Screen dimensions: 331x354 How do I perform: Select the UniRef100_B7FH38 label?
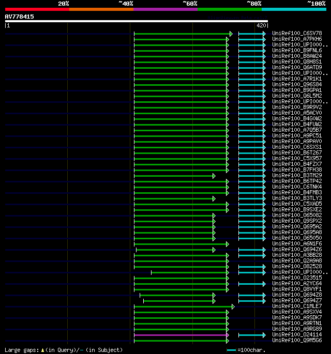coord(297,170)
